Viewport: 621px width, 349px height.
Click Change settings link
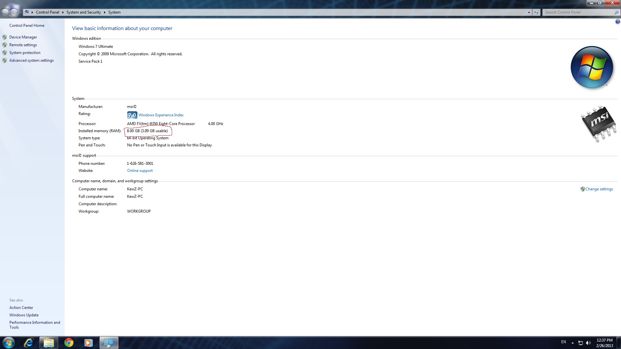tap(599, 189)
